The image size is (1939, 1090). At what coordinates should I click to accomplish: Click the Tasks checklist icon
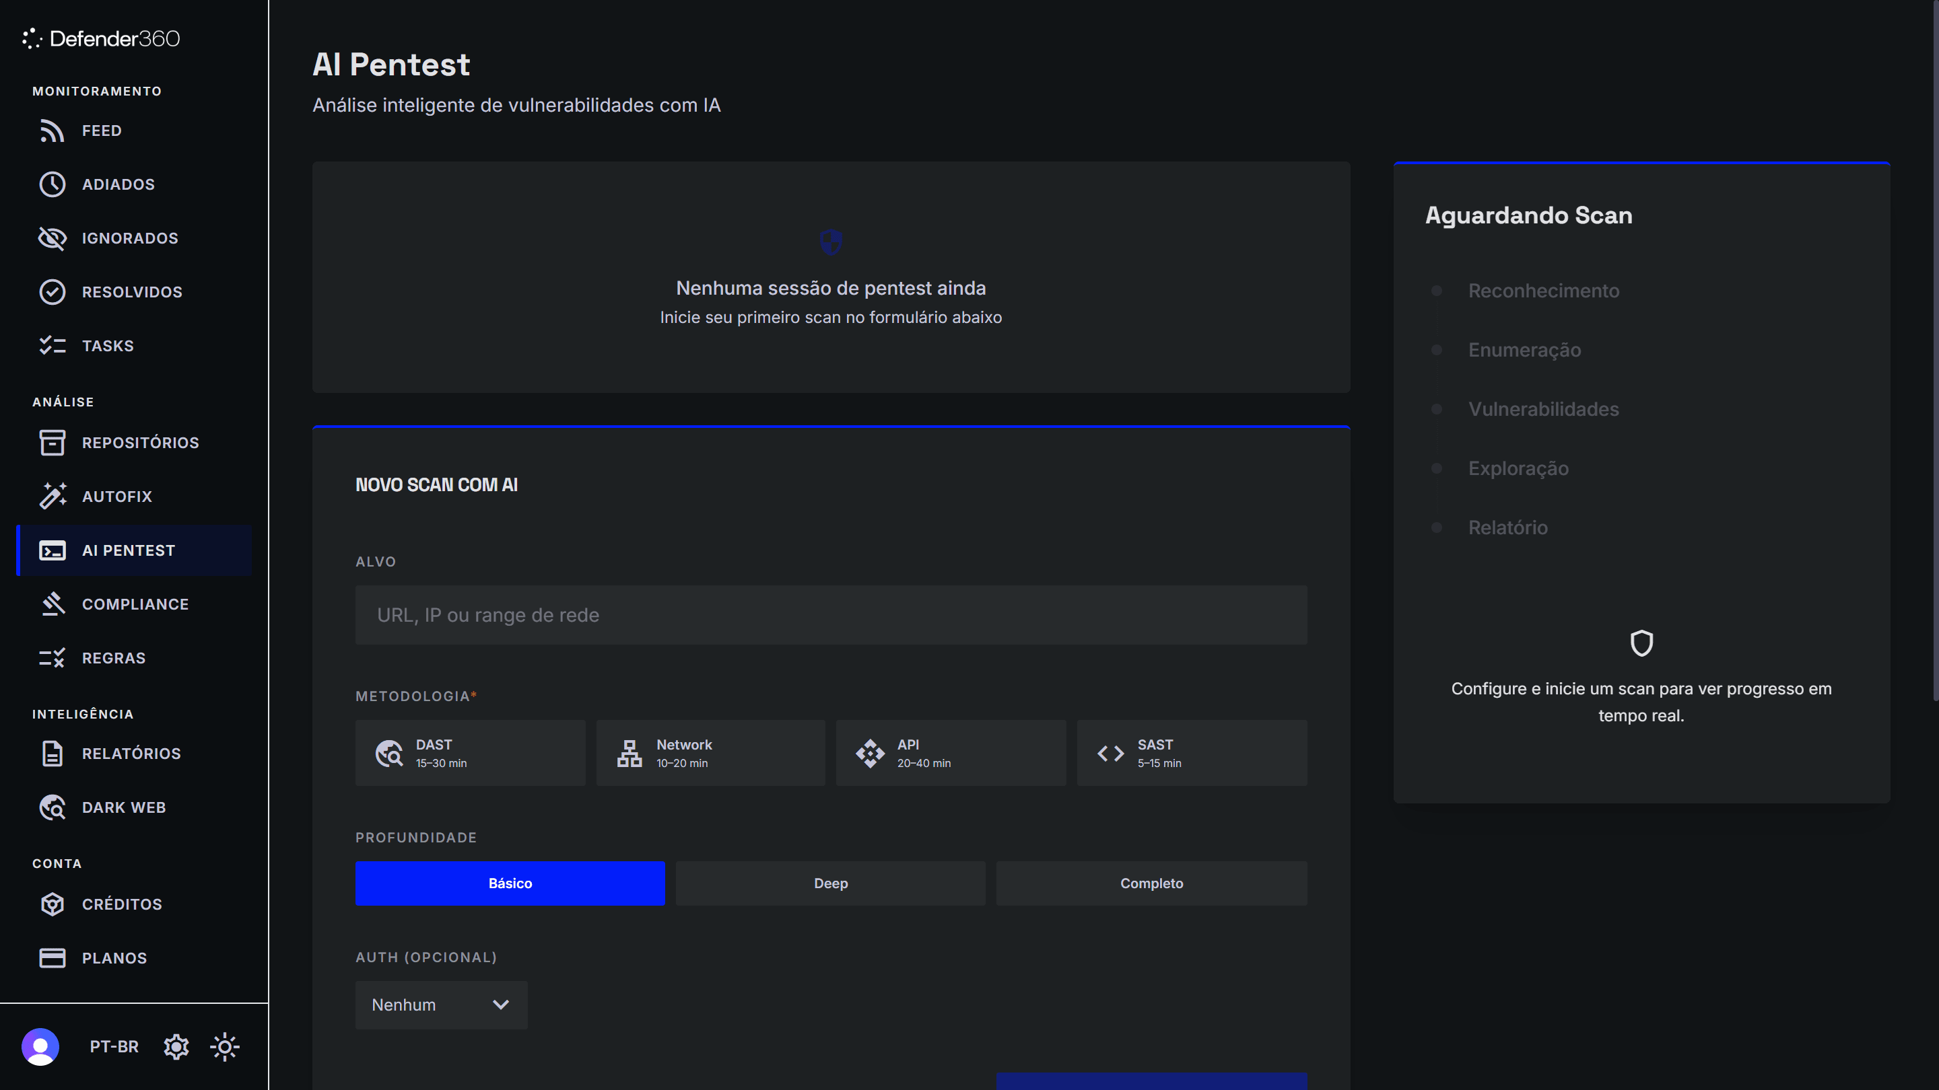click(52, 346)
